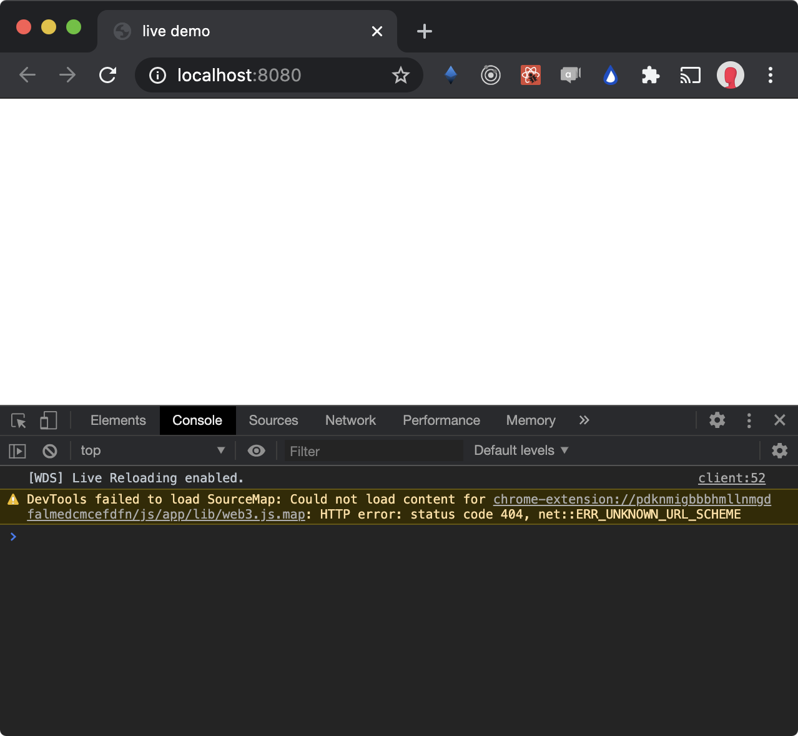Open a new browser tab

tap(425, 31)
